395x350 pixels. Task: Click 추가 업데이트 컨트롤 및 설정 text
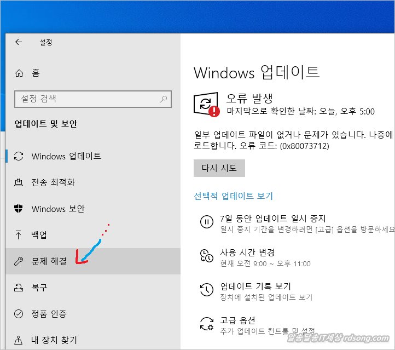268,331
